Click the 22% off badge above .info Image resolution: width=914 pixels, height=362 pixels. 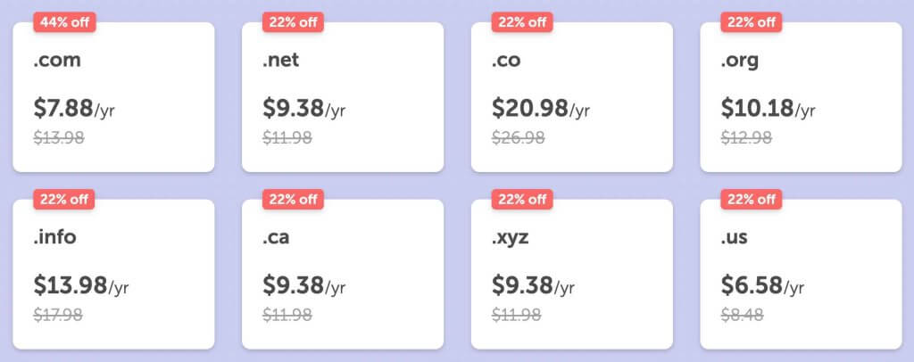64,199
